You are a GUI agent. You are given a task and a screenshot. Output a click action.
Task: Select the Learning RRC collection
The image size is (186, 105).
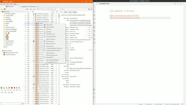(9, 21)
